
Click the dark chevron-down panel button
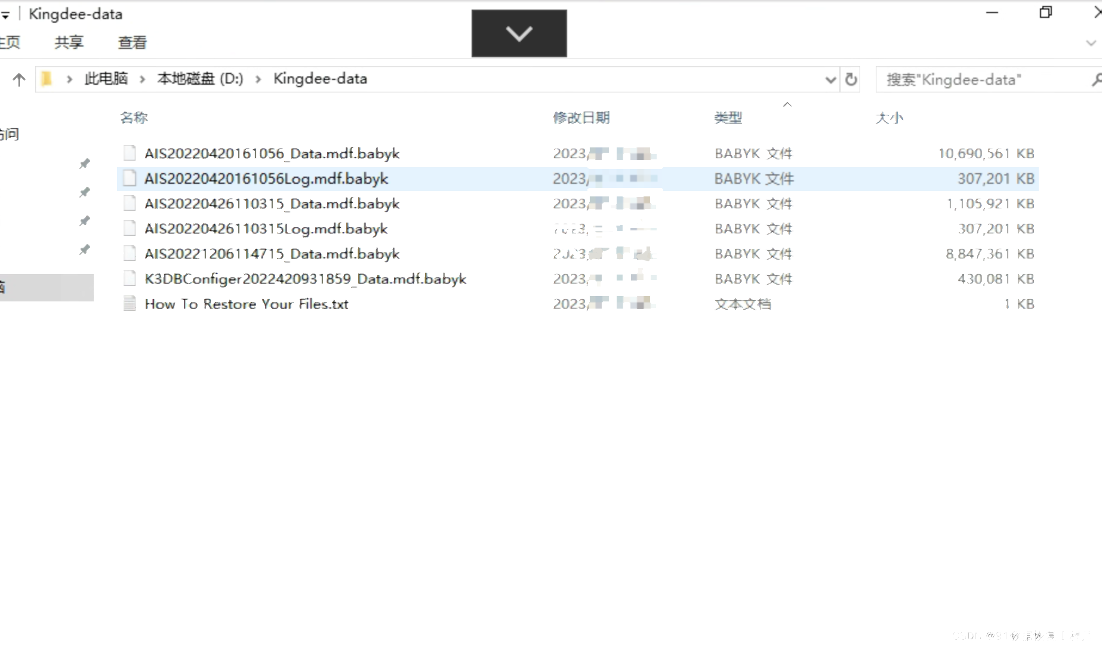pos(519,33)
